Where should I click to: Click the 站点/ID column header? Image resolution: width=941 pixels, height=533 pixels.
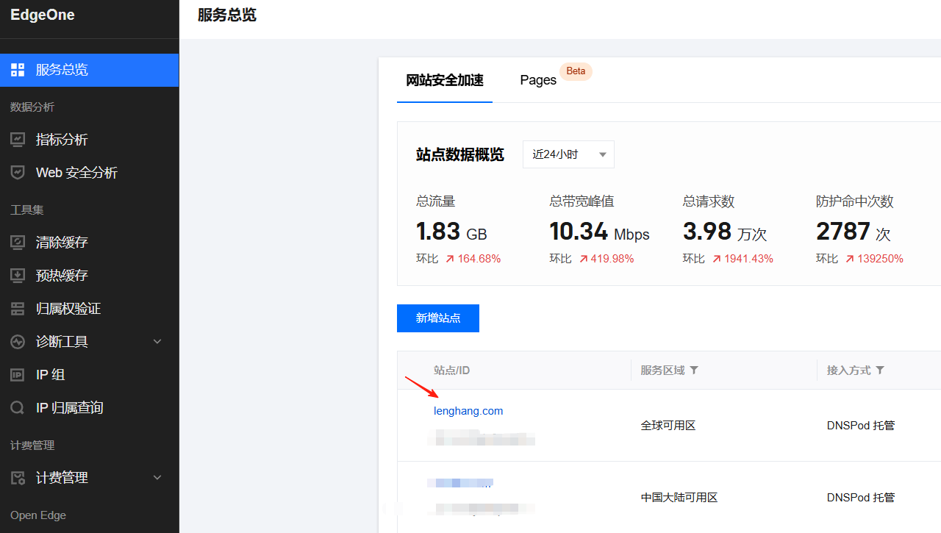click(451, 371)
